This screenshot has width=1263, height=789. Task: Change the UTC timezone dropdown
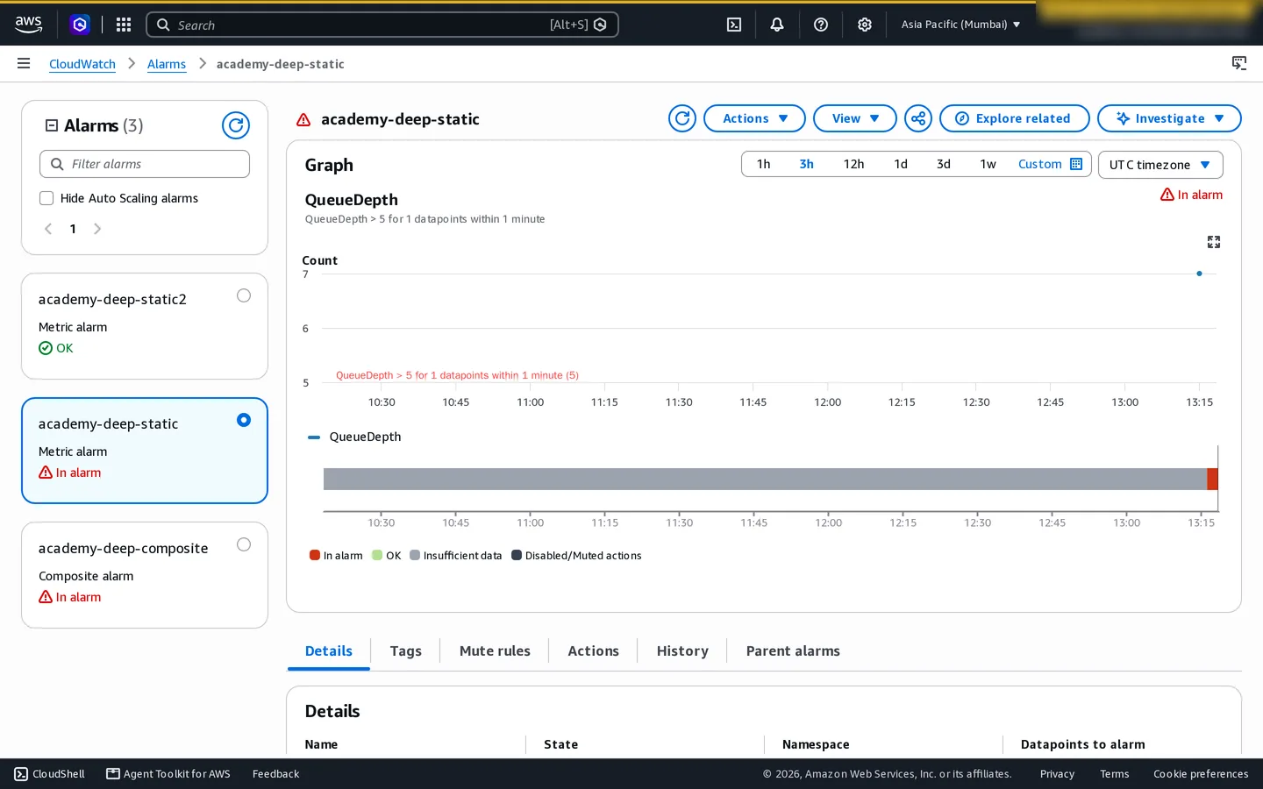pos(1160,165)
